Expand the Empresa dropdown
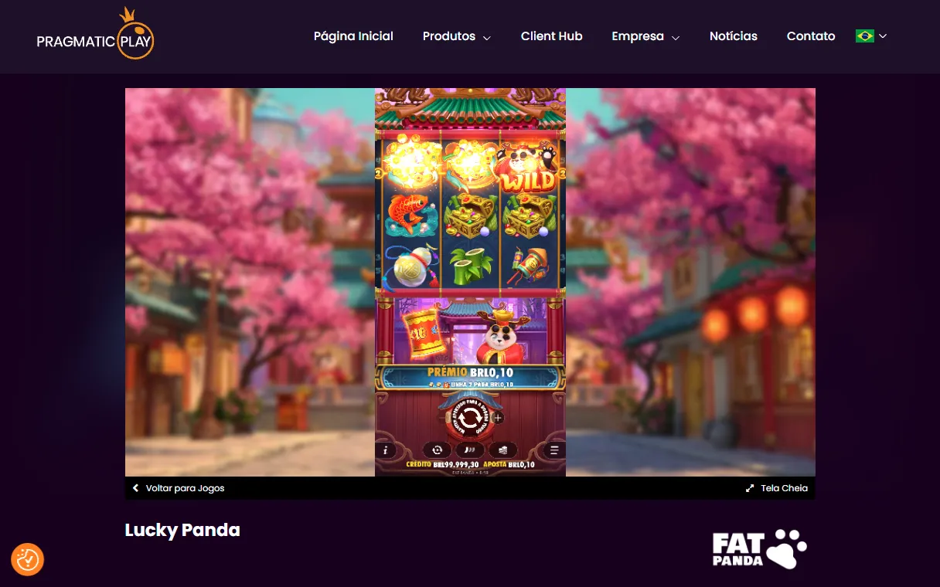 [x=676, y=37]
